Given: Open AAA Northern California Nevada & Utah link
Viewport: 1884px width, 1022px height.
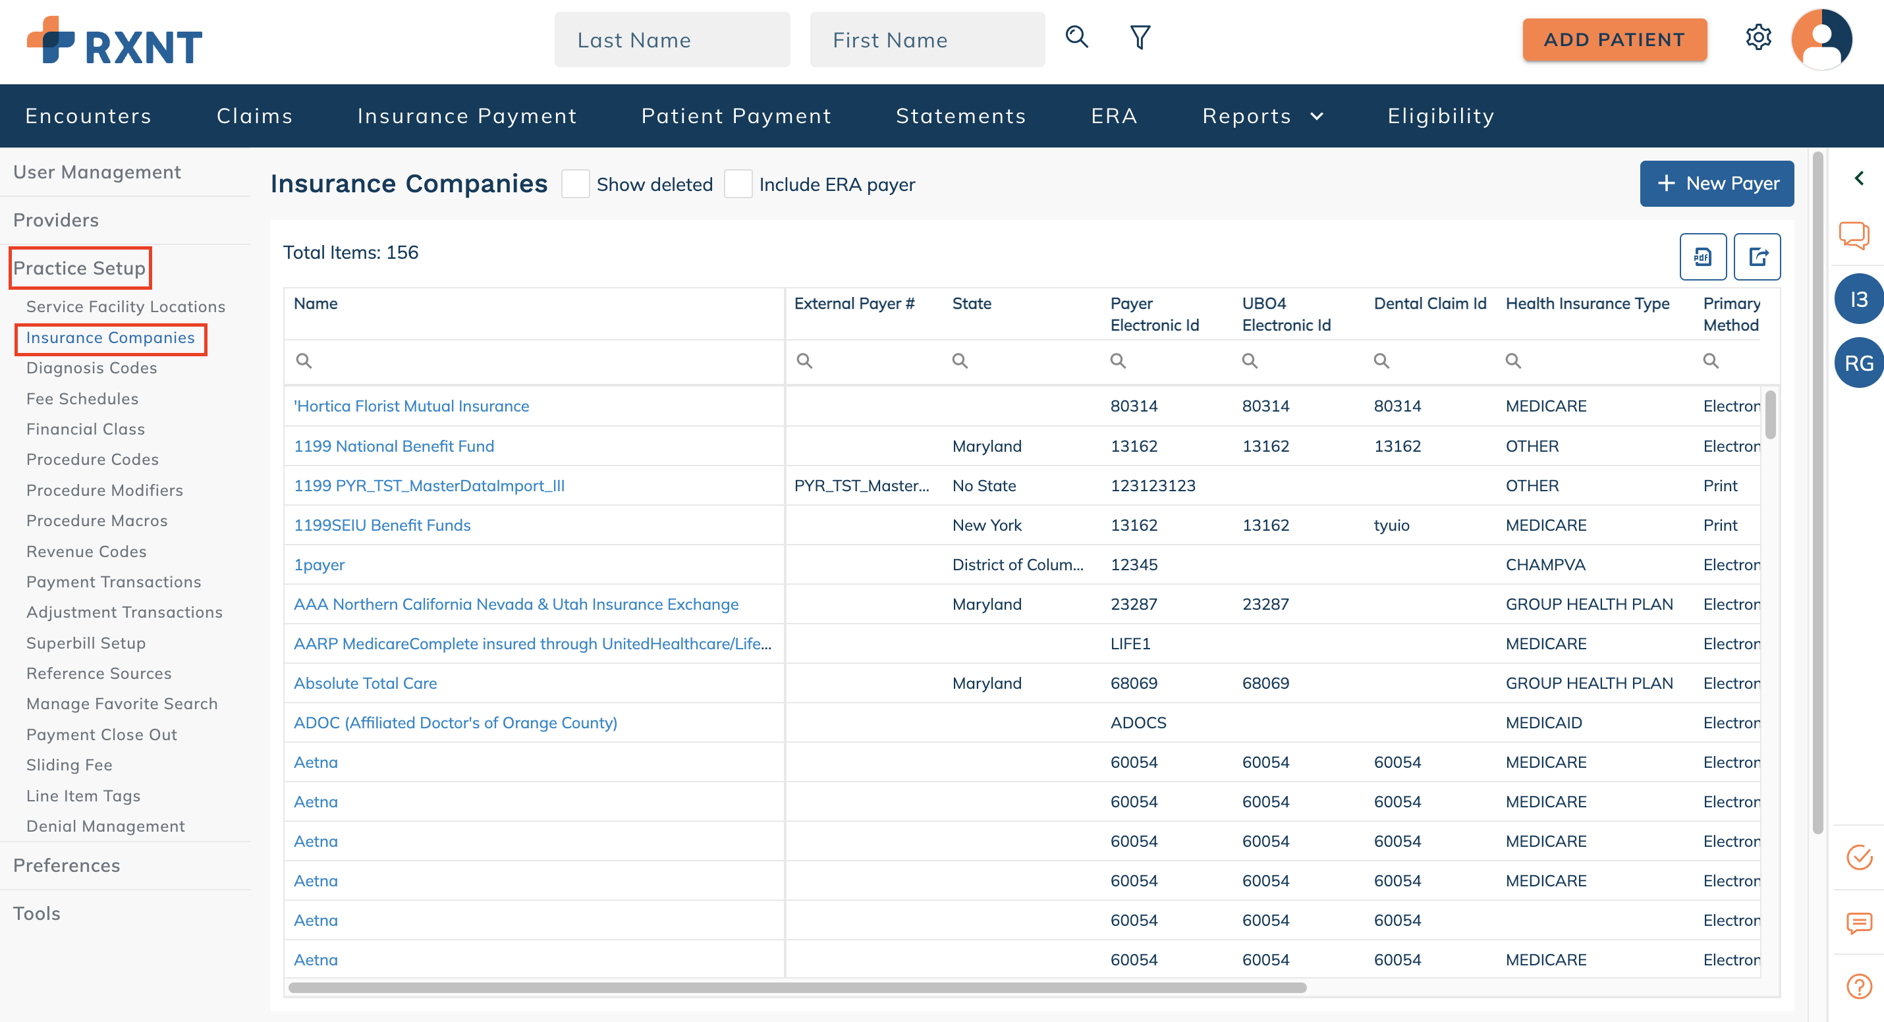Looking at the screenshot, I should (x=516, y=604).
